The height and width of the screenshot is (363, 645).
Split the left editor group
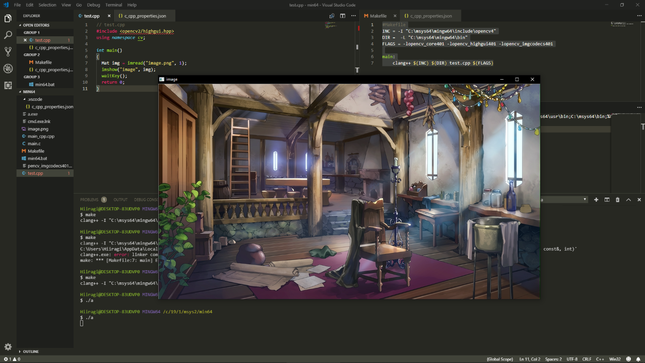(343, 16)
